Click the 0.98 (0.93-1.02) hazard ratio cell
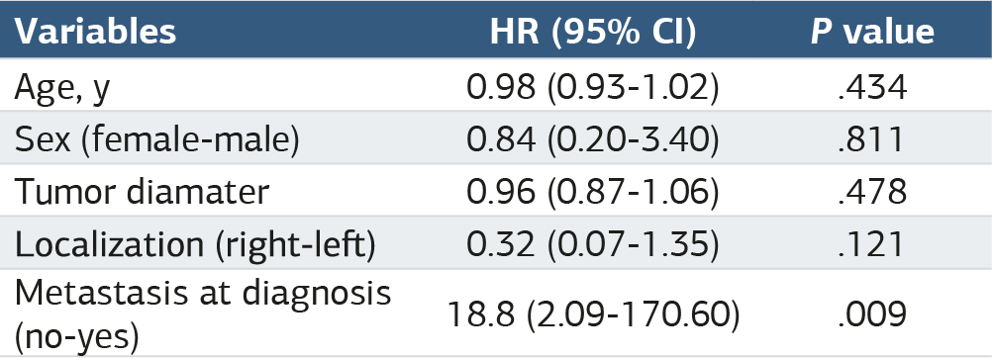 tap(593, 88)
